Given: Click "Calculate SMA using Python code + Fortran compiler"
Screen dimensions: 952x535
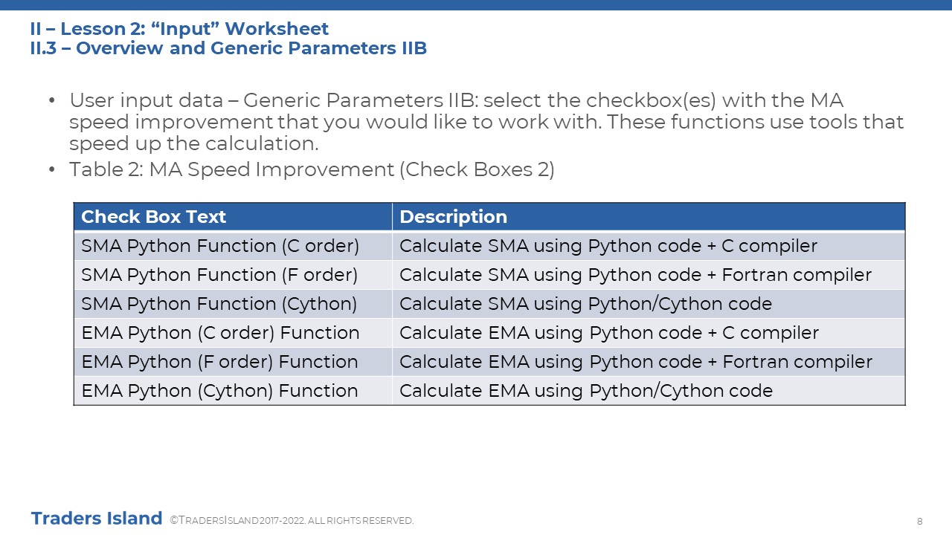Looking at the screenshot, I should (635, 275).
